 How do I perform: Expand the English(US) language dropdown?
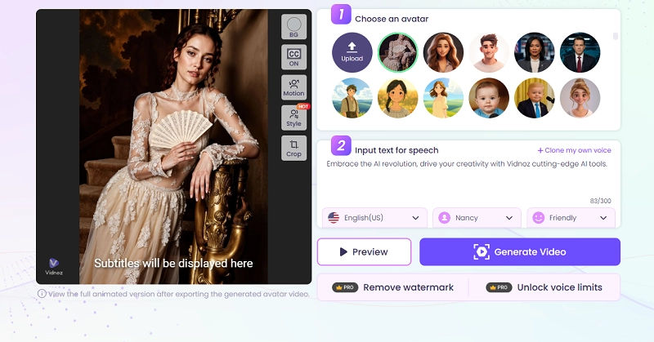pos(375,218)
